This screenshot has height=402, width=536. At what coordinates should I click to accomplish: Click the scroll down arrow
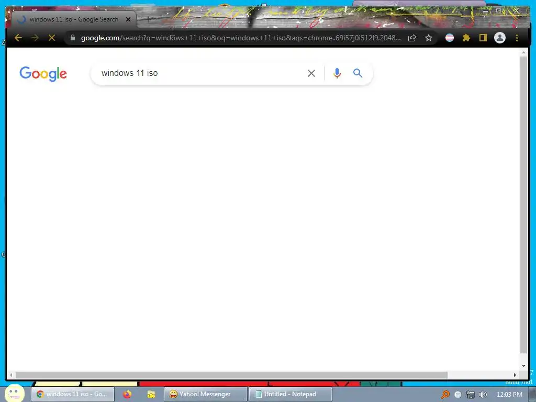click(x=523, y=365)
